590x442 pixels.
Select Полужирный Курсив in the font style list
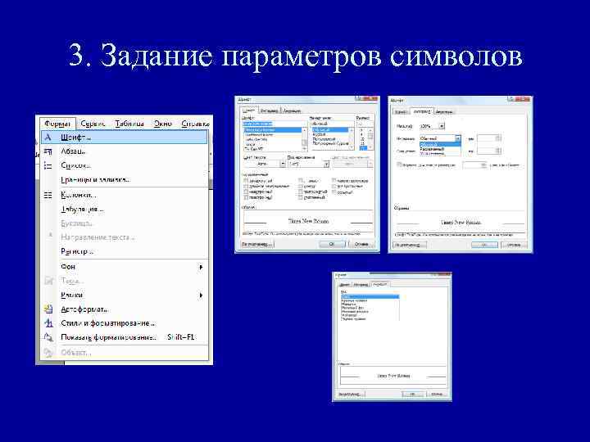click(x=331, y=143)
